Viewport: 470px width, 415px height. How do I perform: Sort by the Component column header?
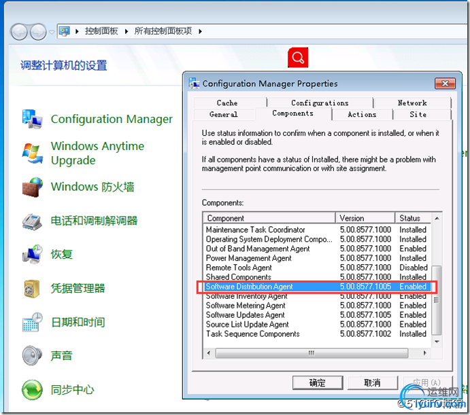269,218
